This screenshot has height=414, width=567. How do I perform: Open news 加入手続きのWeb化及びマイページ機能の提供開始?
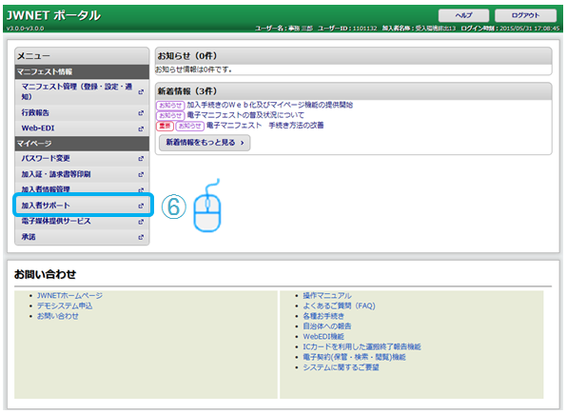pyautogui.click(x=270, y=105)
